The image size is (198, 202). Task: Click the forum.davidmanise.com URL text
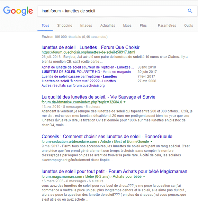[82, 102]
